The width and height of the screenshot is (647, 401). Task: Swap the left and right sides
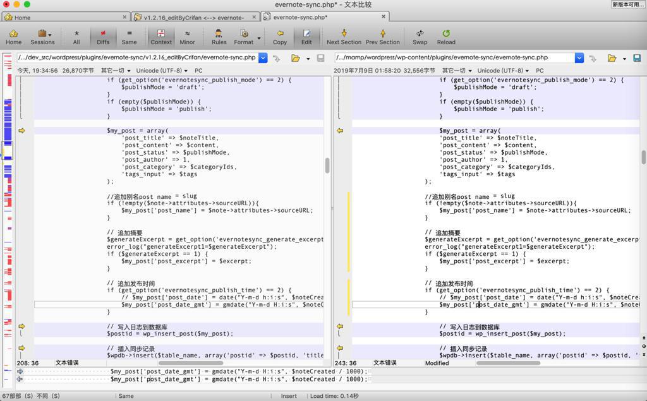pyautogui.click(x=420, y=37)
